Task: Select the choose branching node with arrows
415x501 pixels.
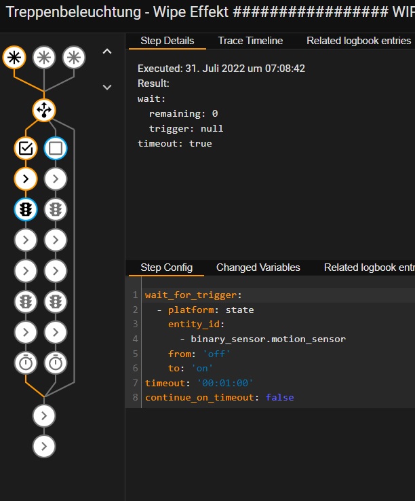Action: (x=44, y=110)
